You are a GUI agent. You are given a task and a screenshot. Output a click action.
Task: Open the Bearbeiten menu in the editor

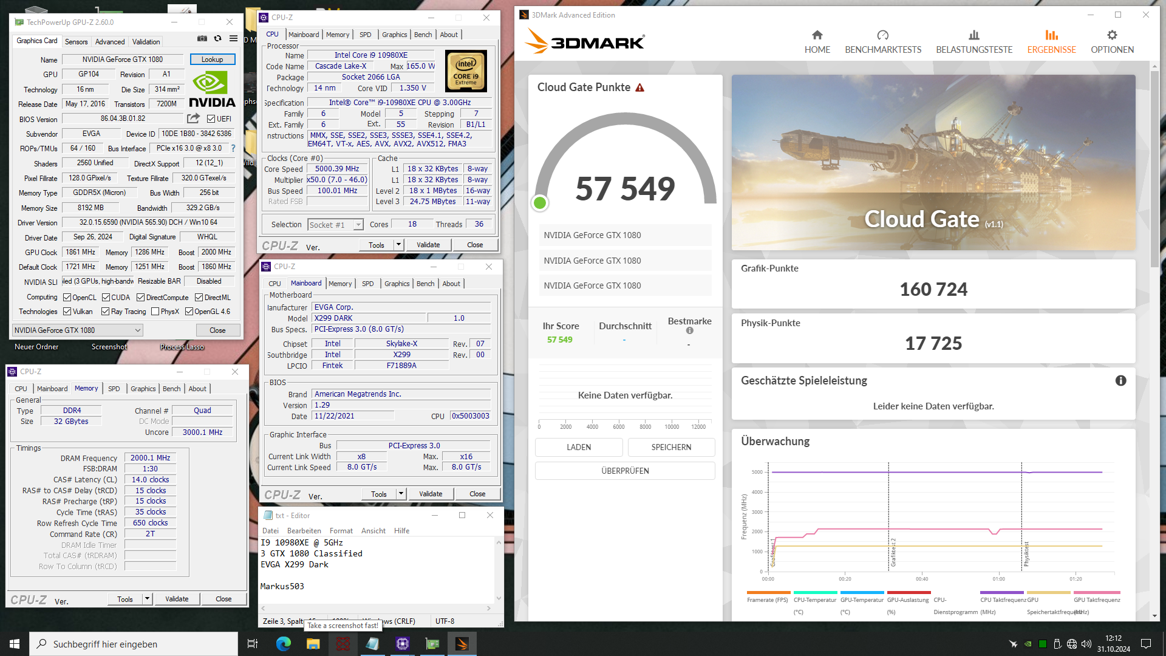coord(304,531)
